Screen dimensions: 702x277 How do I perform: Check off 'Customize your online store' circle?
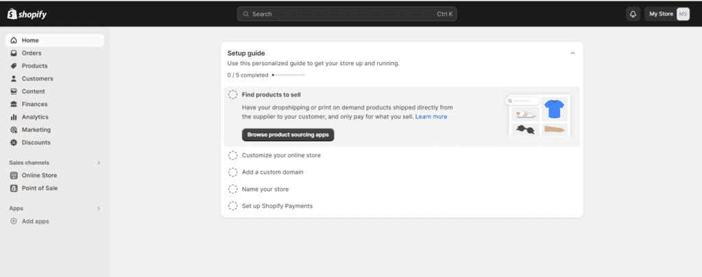coord(233,155)
